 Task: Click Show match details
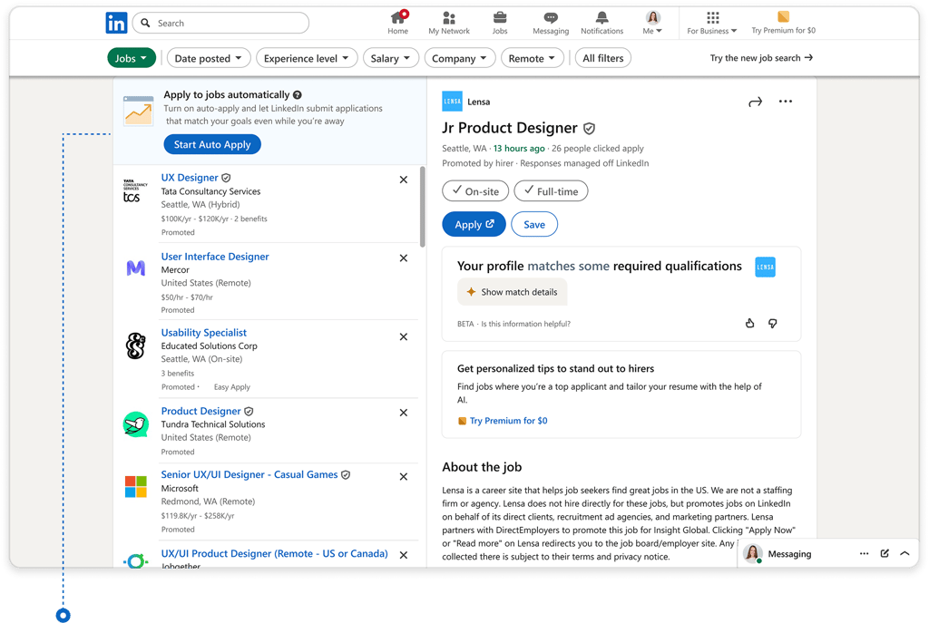[x=512, y=292]
